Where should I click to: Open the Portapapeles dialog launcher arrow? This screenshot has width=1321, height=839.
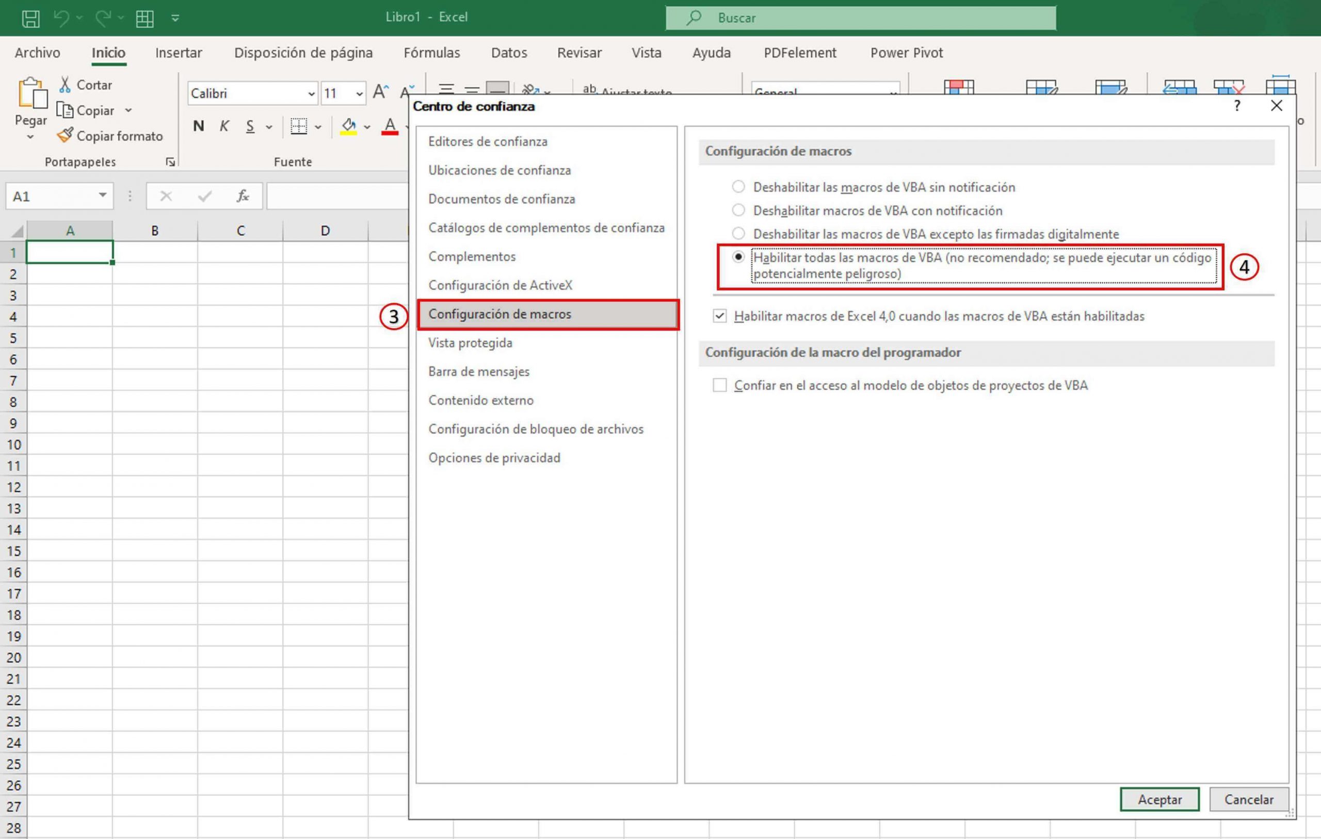pos(170,161)
